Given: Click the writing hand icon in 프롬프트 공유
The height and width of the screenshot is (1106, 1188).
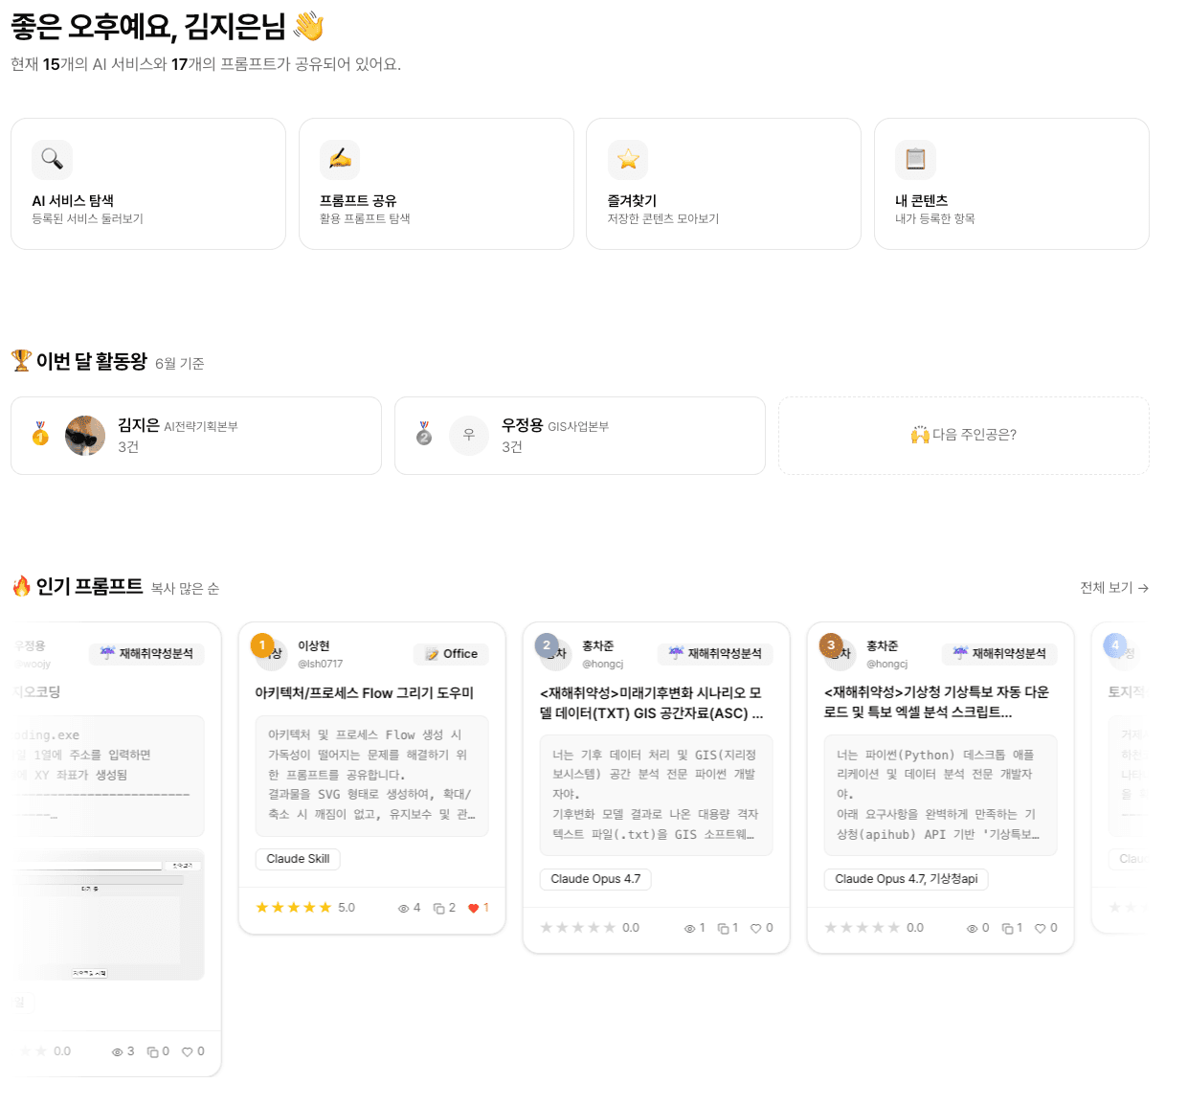Looking at the screenshot, I should click(x=340, y=159).
